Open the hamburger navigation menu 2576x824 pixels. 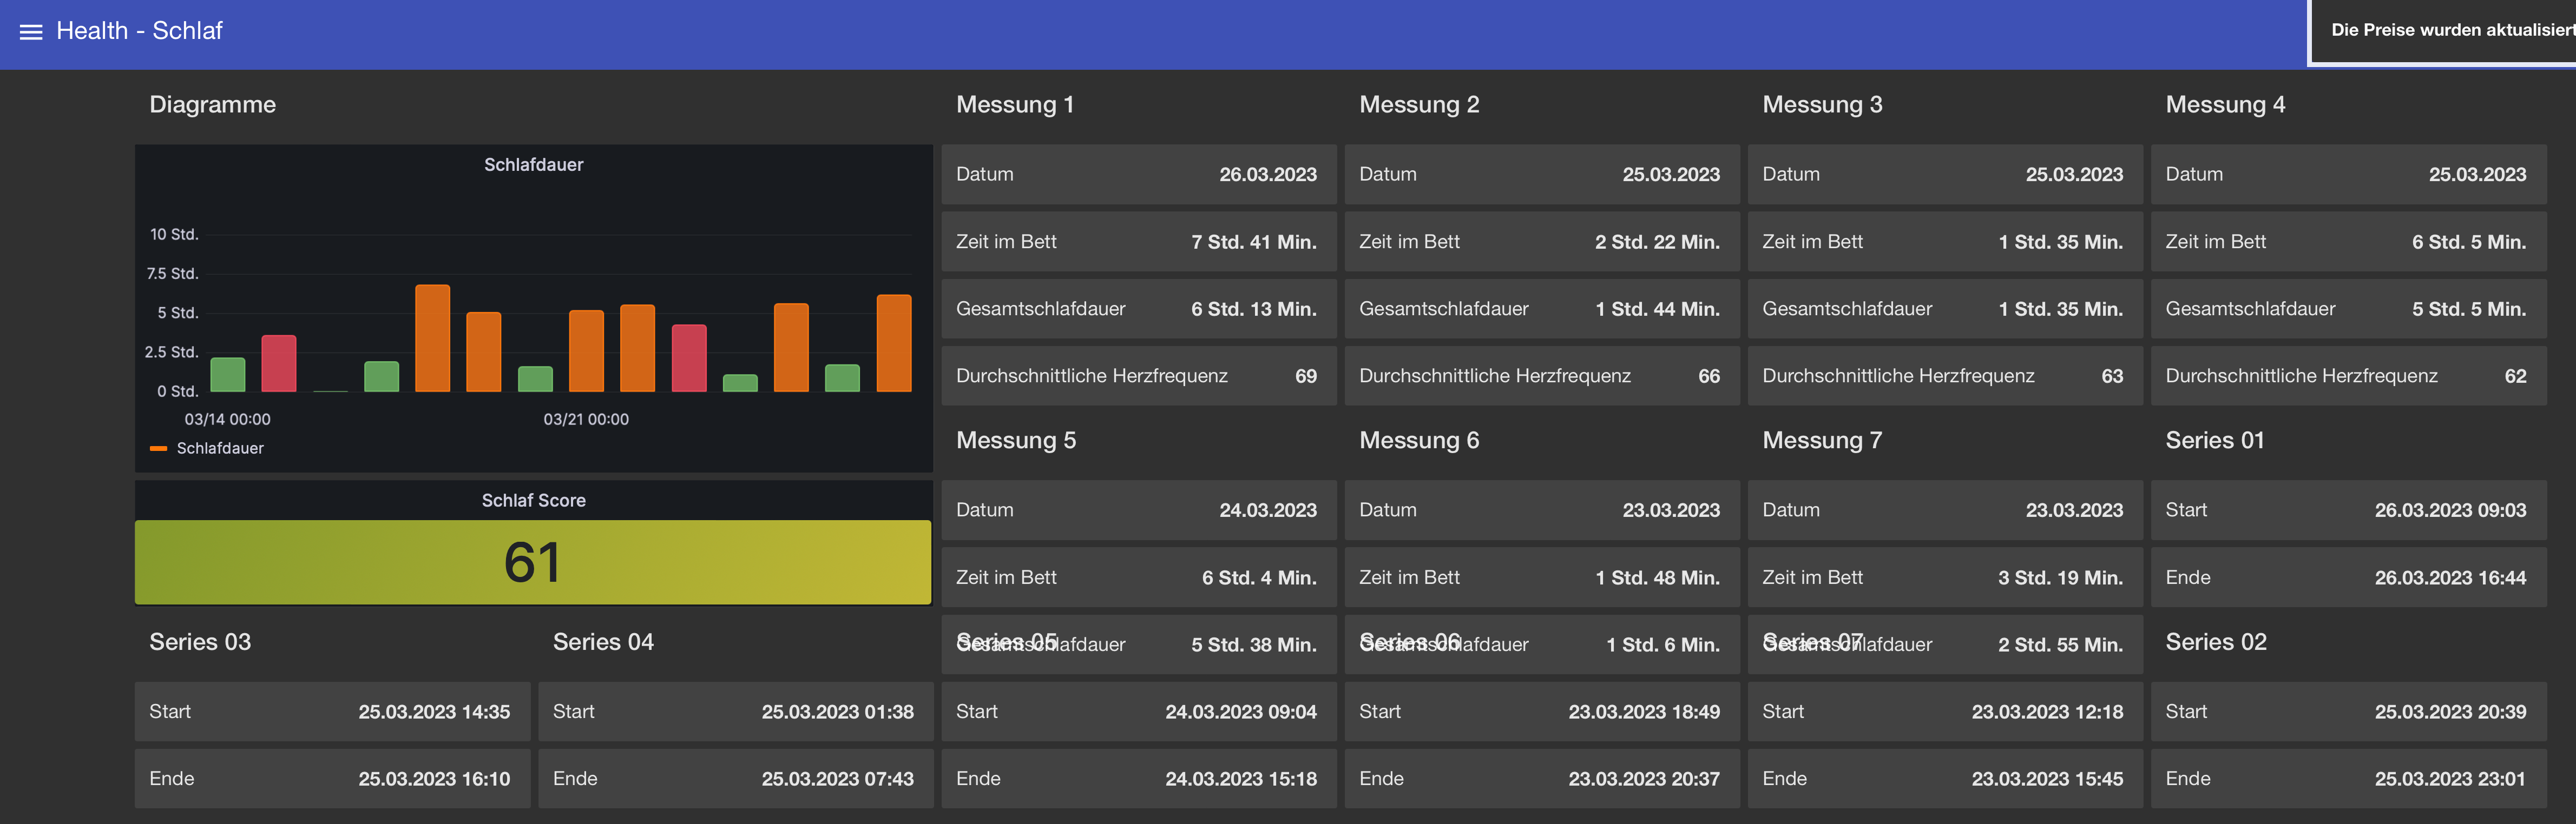31,32
